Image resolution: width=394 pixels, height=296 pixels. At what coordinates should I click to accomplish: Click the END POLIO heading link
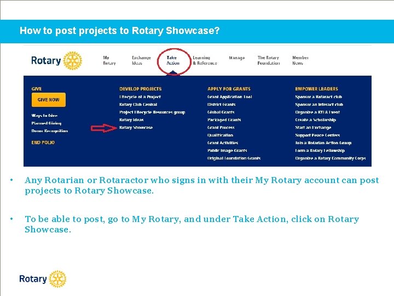tap(43, 143)
